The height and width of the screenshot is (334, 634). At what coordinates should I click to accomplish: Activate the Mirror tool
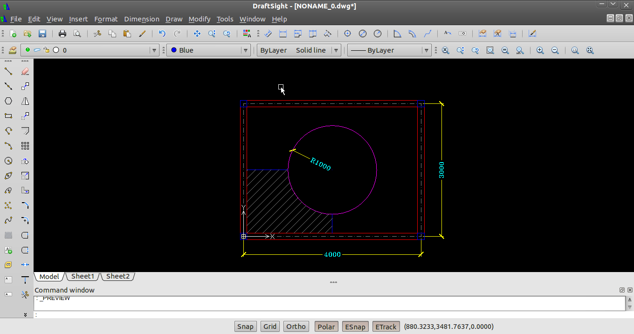click(x=25, y=101)
